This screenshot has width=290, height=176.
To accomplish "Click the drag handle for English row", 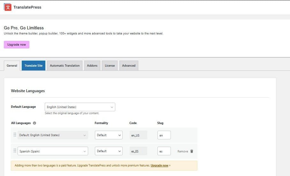I will pos(15,135).
